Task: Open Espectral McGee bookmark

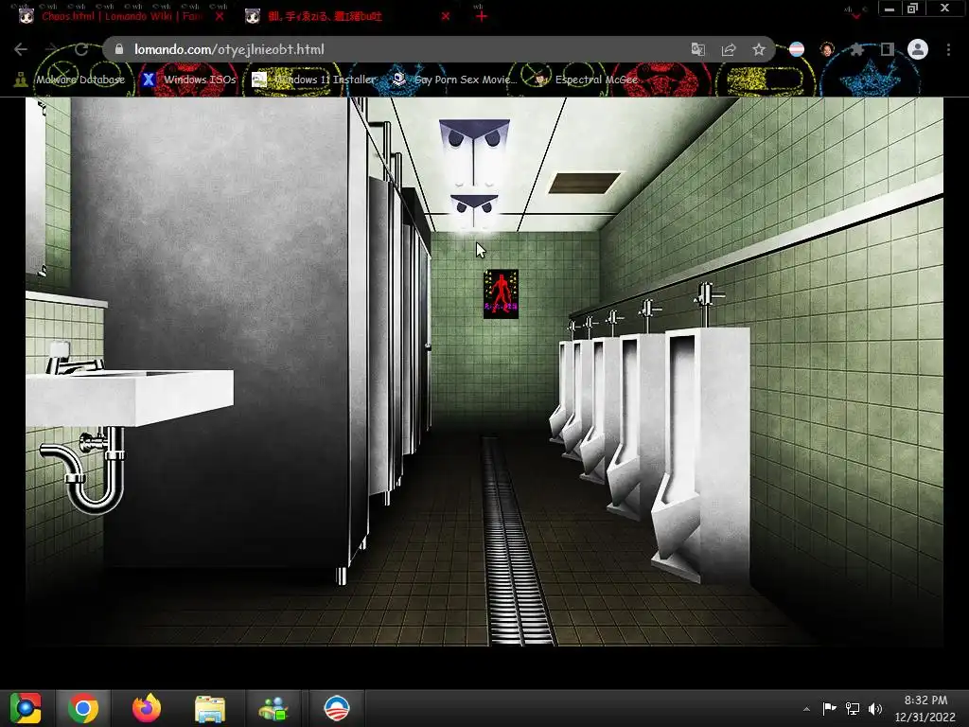Action: coord(585,80)
